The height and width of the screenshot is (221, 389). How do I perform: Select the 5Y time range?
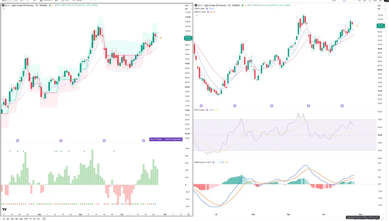coord(34,219)
